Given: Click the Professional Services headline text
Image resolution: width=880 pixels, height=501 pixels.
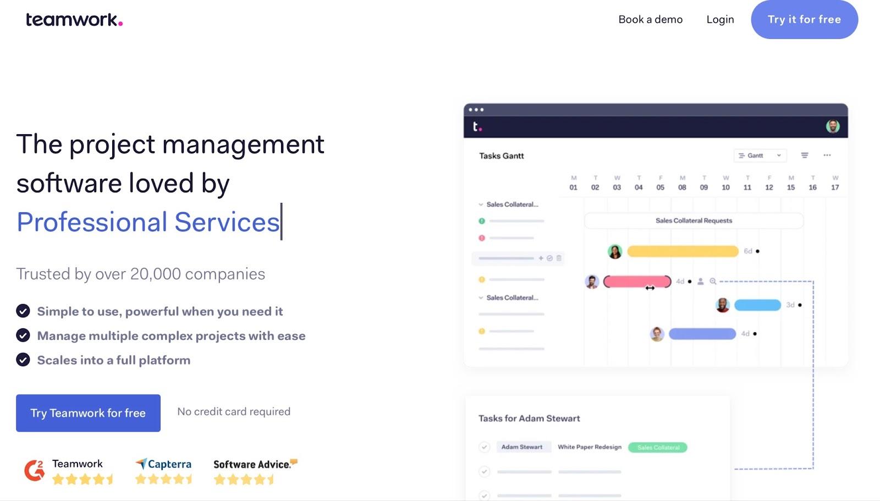Looking at the screenshot, I should (x=148, y=222).
